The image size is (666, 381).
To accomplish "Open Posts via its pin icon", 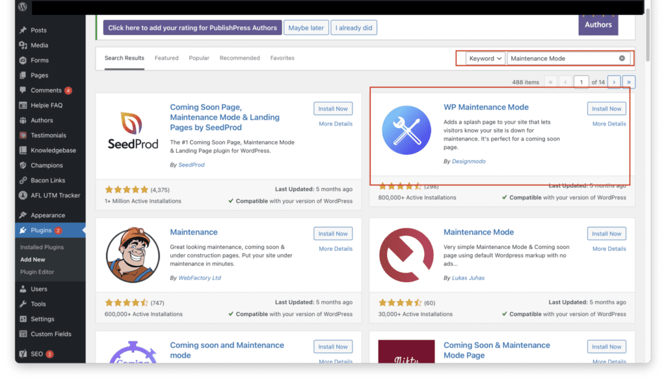I will (23, 30).
